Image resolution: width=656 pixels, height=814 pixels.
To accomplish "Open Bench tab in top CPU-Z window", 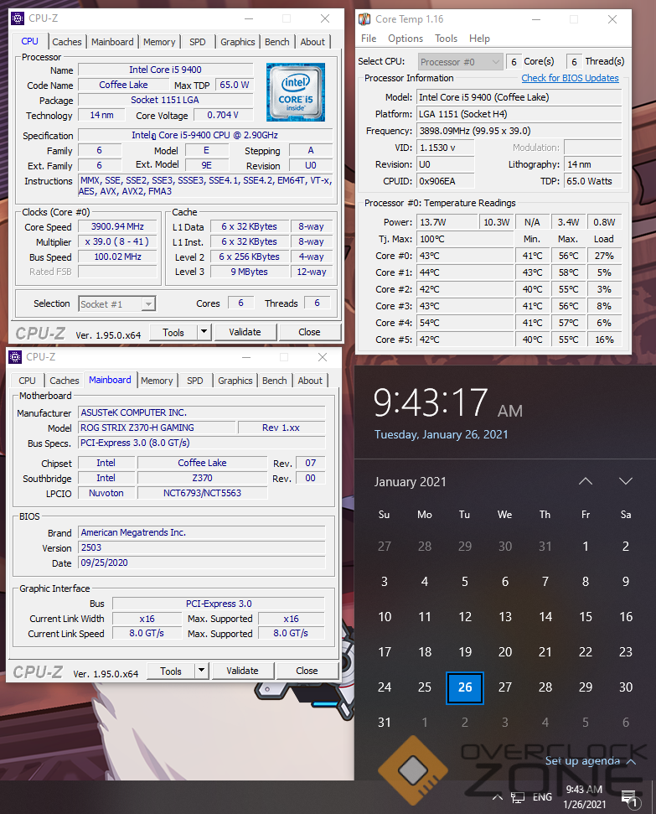I will [277, 42].
